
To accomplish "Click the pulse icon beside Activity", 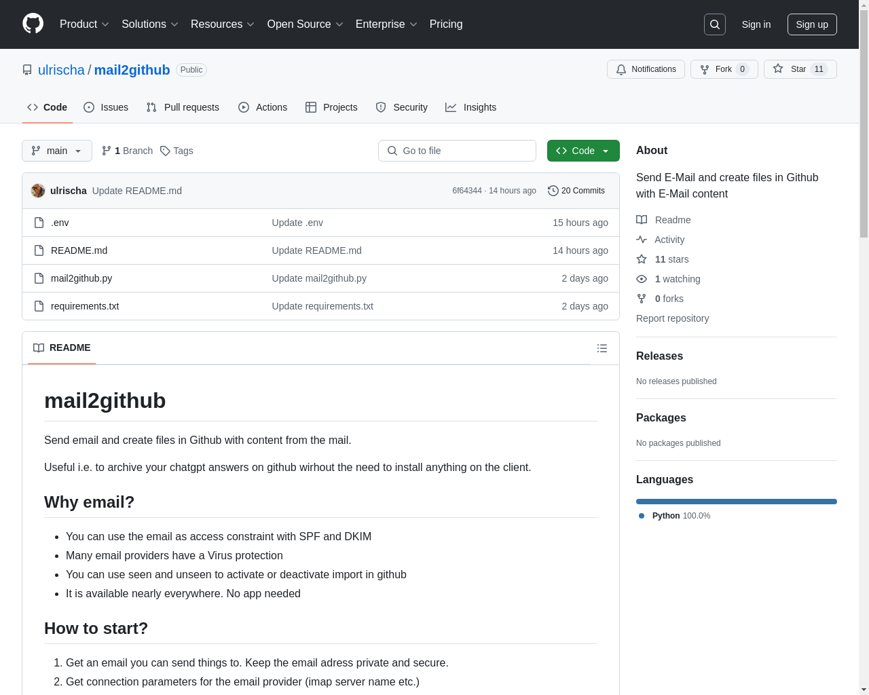I will tap(642, 240).
